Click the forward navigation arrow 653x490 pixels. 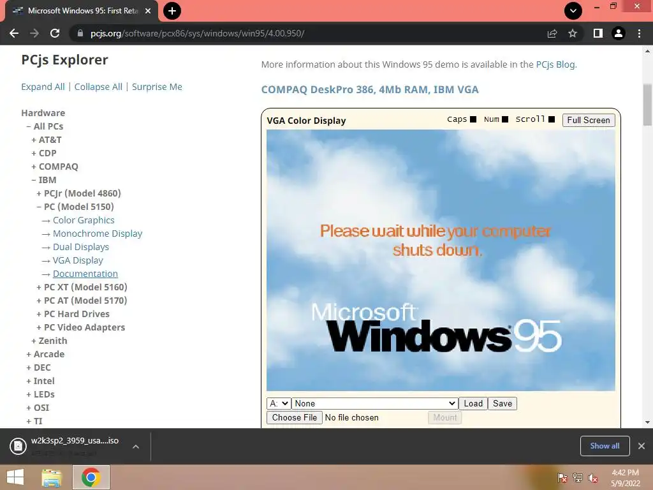pos(34,33)
